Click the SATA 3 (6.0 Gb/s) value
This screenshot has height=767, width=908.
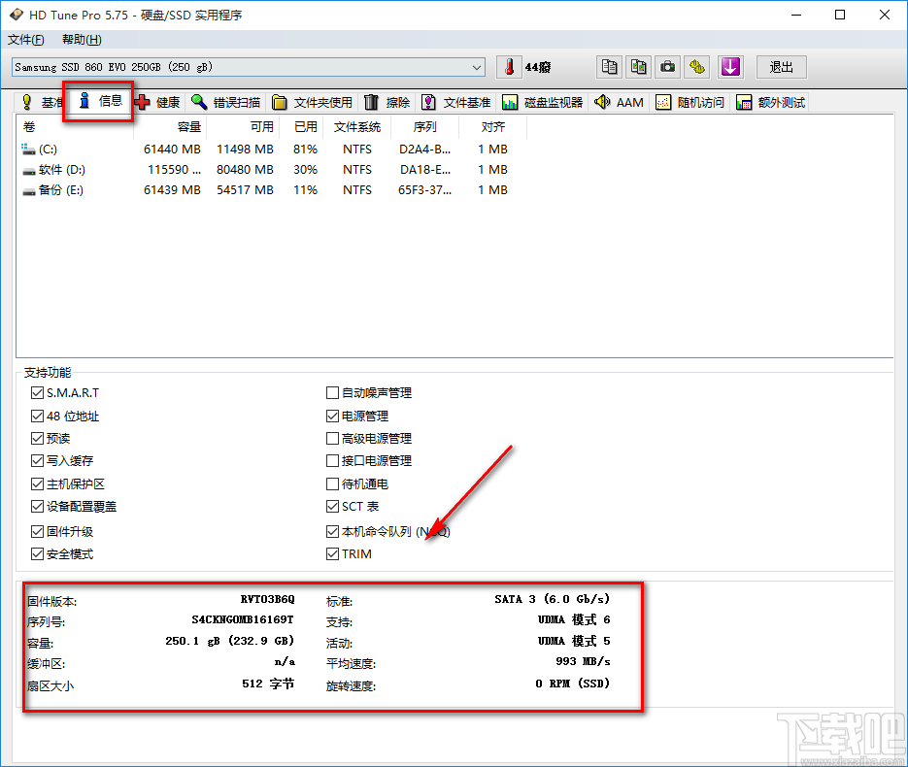click(553, 599)
